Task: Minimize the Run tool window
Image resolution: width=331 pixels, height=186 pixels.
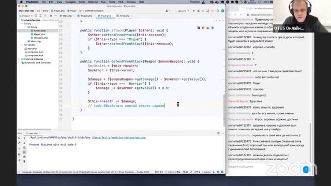Action: 223,133
